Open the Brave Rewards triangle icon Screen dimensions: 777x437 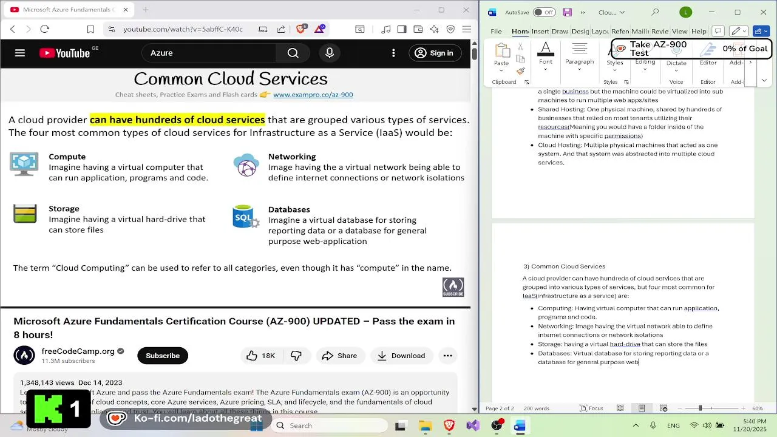pyautogui.click(x=320, y=29)
